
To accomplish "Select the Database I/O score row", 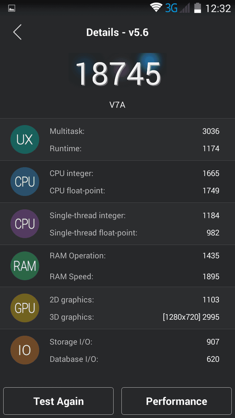I will click(135, 359).
